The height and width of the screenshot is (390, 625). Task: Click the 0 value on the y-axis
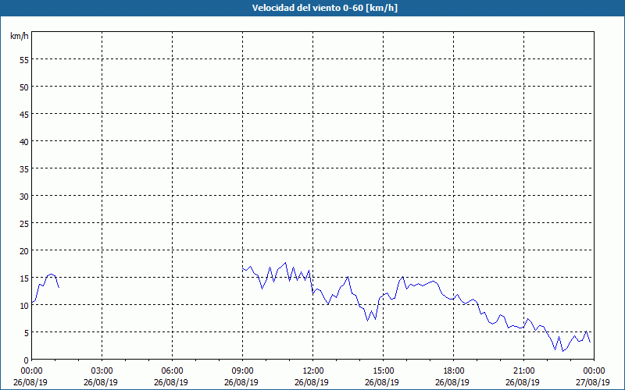click(27, 360)
